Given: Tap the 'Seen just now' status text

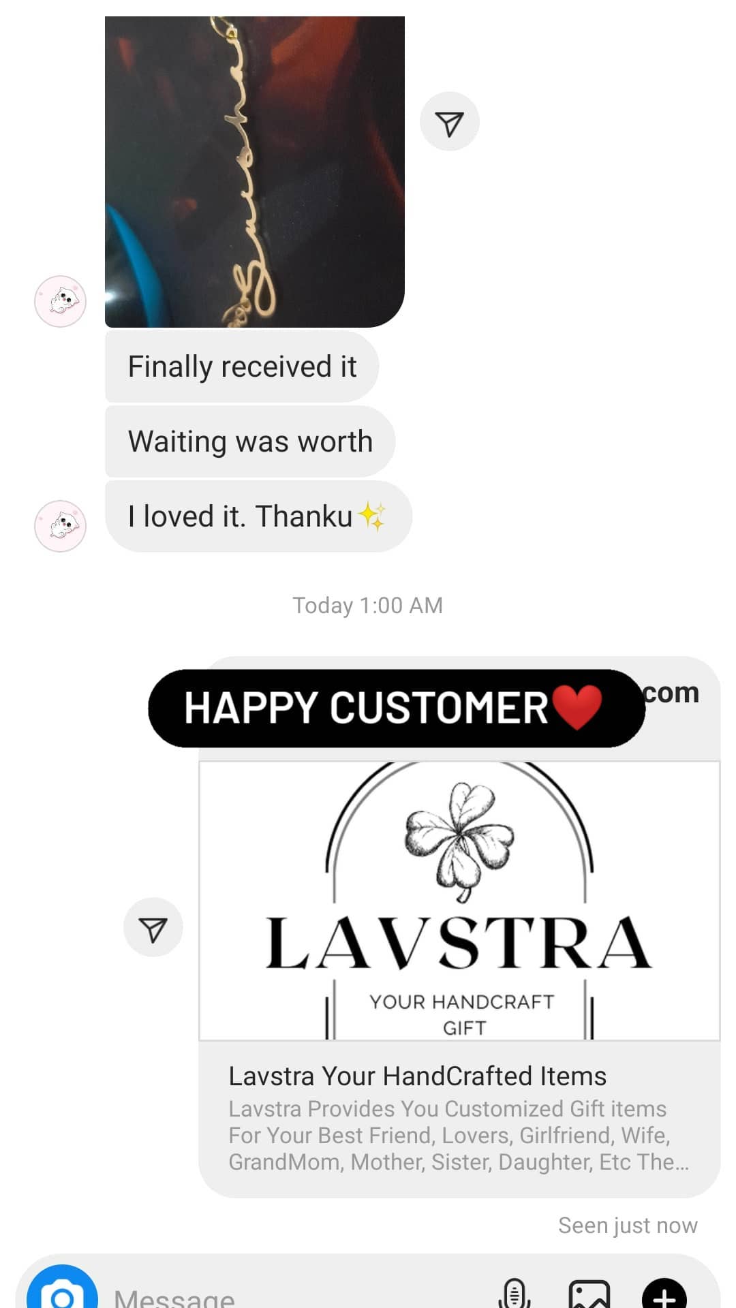Looking at the screenshot, I should 628,1226.
